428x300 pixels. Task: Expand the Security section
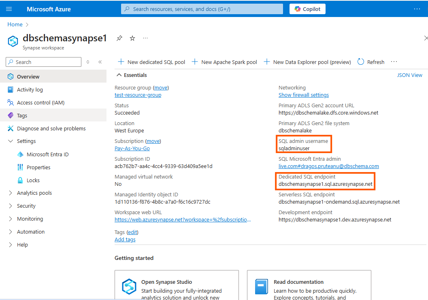click(11, 206)
